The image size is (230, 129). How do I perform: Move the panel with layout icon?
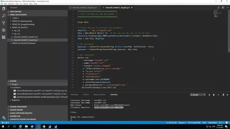[223, 95]
